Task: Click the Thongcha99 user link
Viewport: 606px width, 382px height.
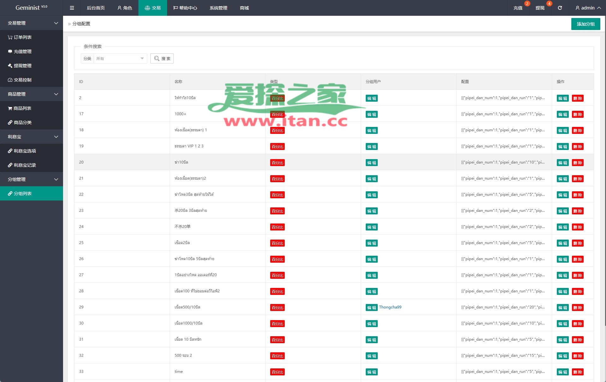Action: tap(390, 307)
